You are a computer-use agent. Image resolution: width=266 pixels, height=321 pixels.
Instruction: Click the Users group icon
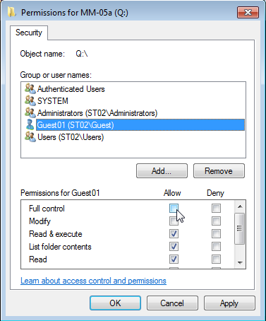(x=30, y=137)
